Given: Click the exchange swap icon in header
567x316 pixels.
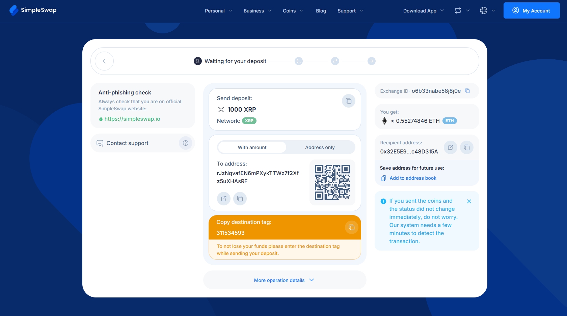Looking at the screenshot, I should 458,10.
